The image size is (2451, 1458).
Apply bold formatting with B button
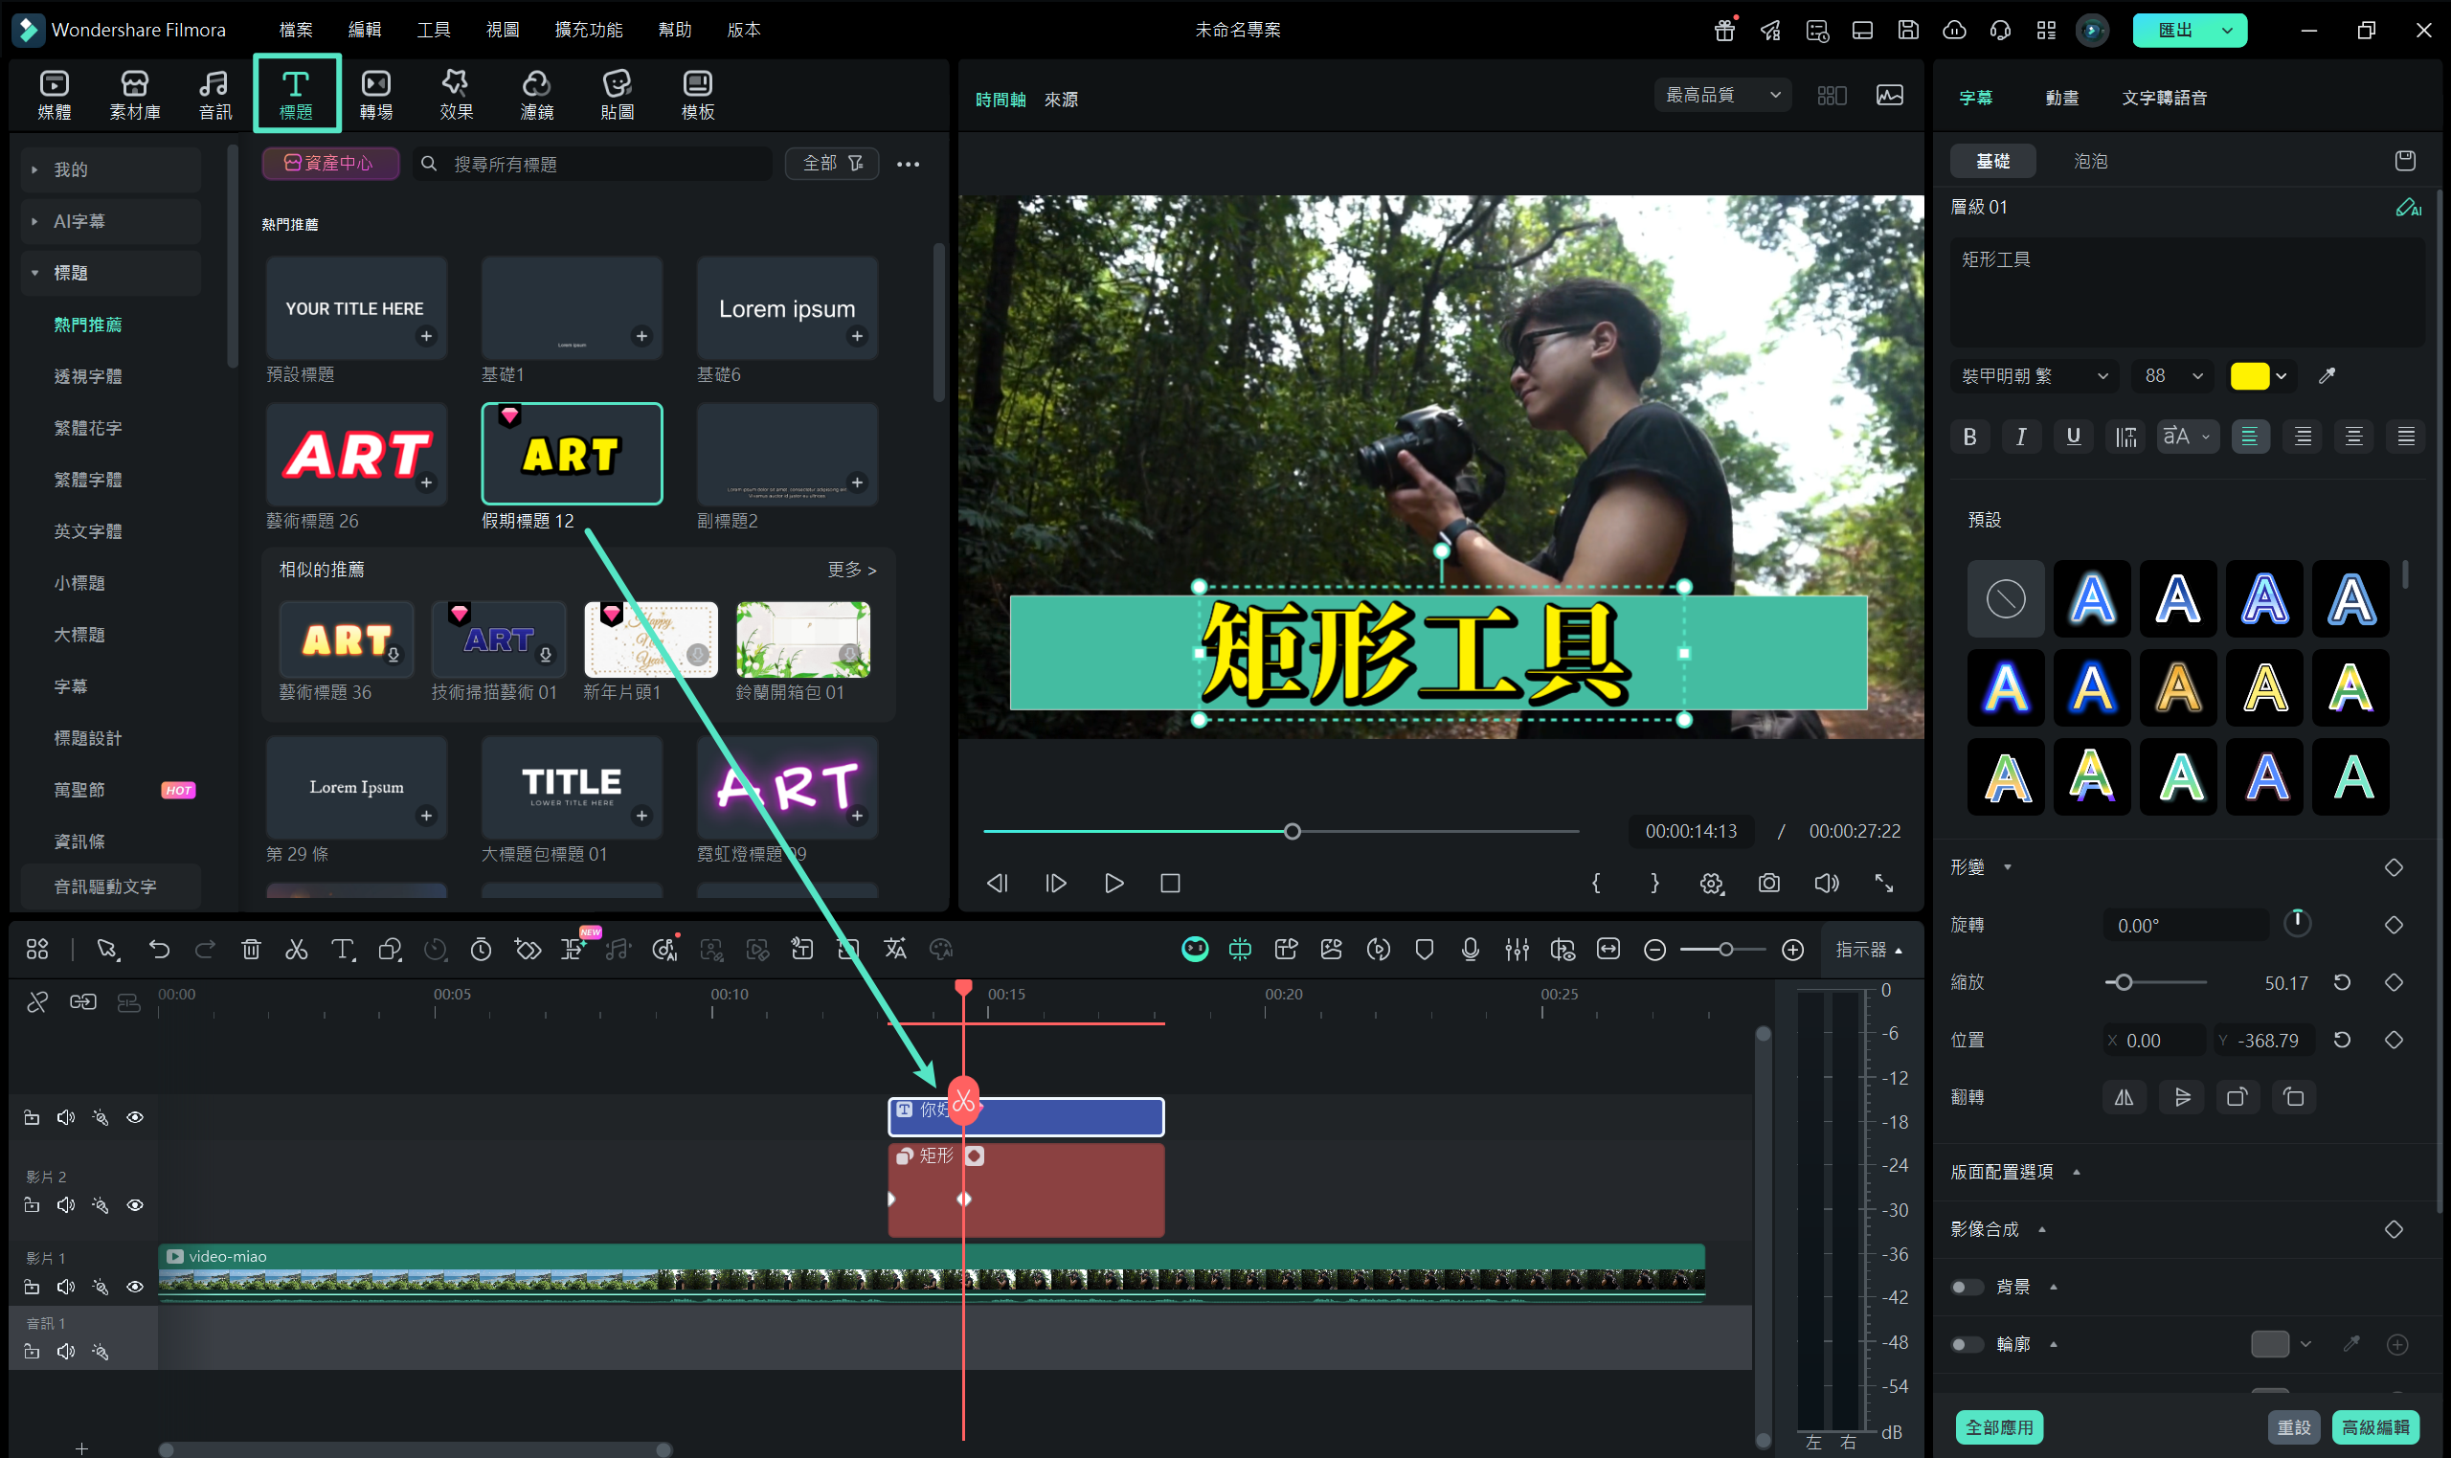1969,437
